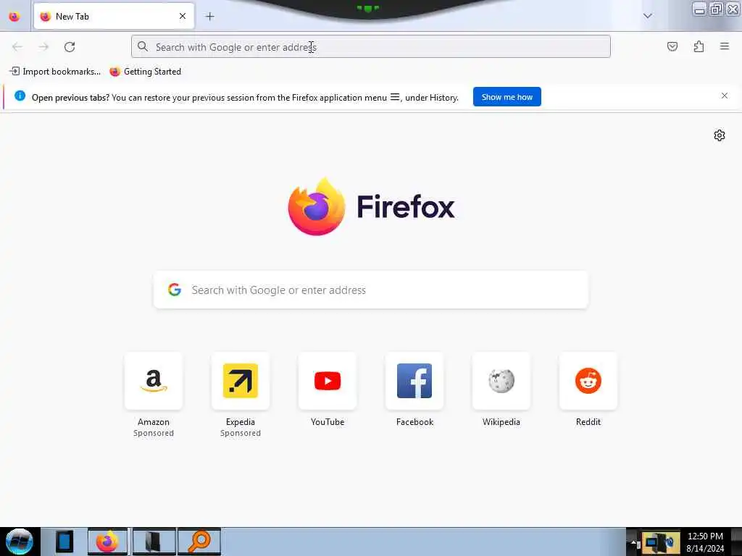Click the blue info icon in notification

20,96
